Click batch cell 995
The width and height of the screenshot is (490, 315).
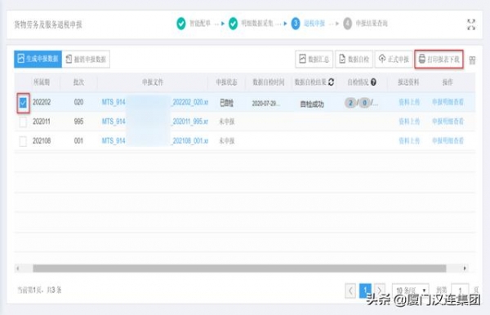(x=78, y=122)
